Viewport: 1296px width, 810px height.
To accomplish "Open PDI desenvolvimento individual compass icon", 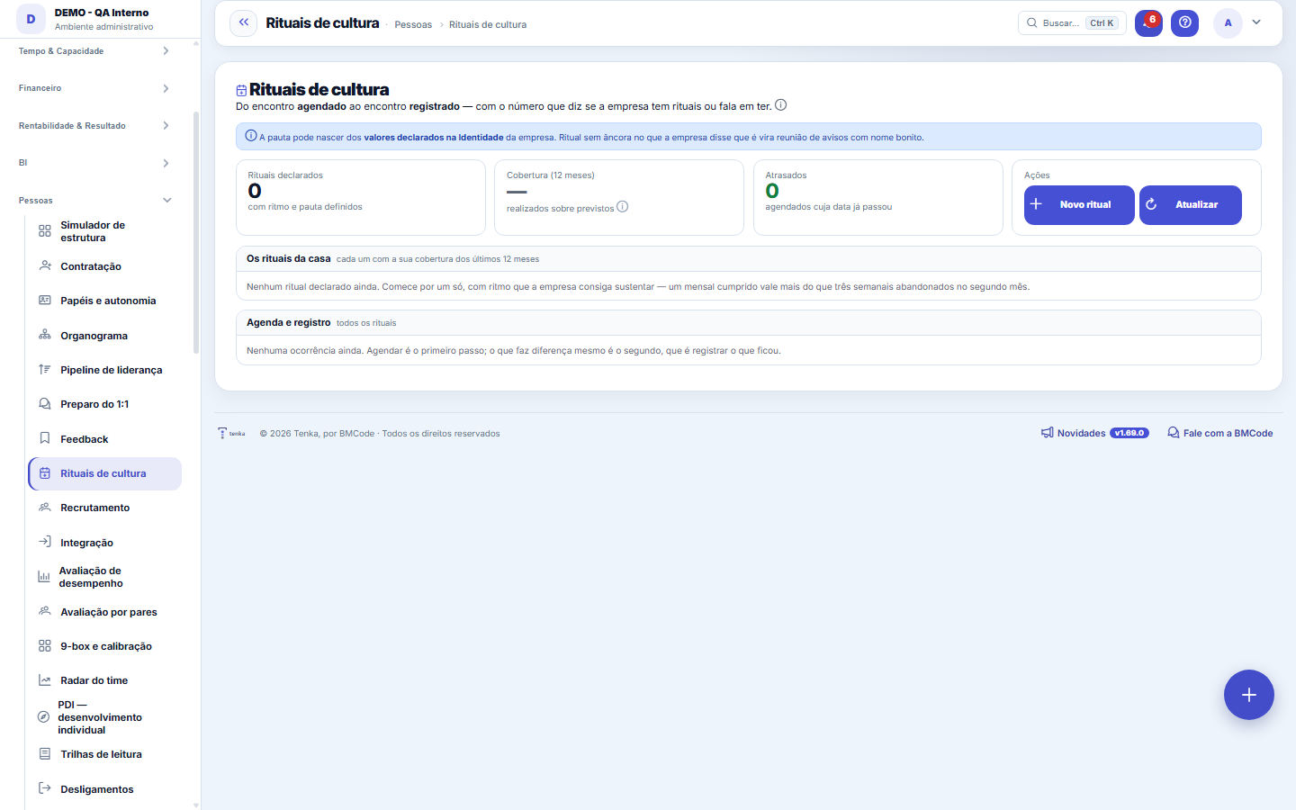I will click(43, 717).
